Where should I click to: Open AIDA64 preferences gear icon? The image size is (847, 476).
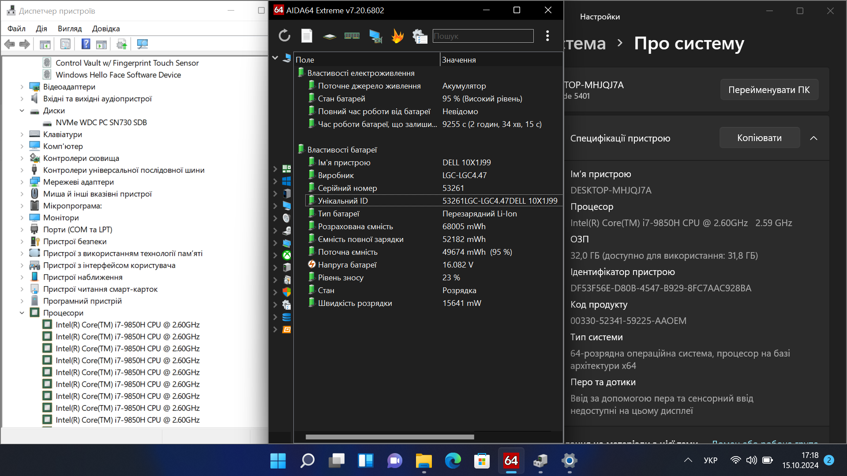420,36
